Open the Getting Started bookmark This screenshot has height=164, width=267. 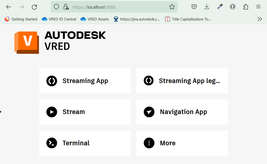point(21,19)
